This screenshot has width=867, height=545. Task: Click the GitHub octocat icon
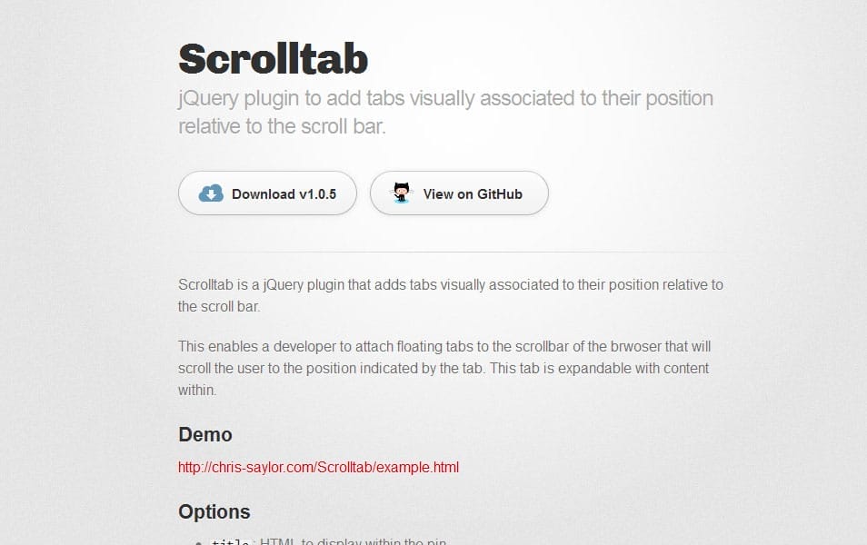point(401,193)
